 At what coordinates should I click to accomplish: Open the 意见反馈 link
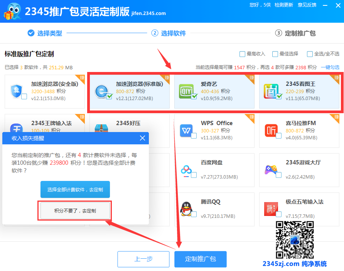click(307, 5)
